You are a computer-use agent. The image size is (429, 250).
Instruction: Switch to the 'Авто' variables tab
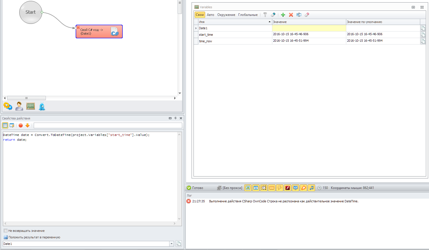point(210,15)
